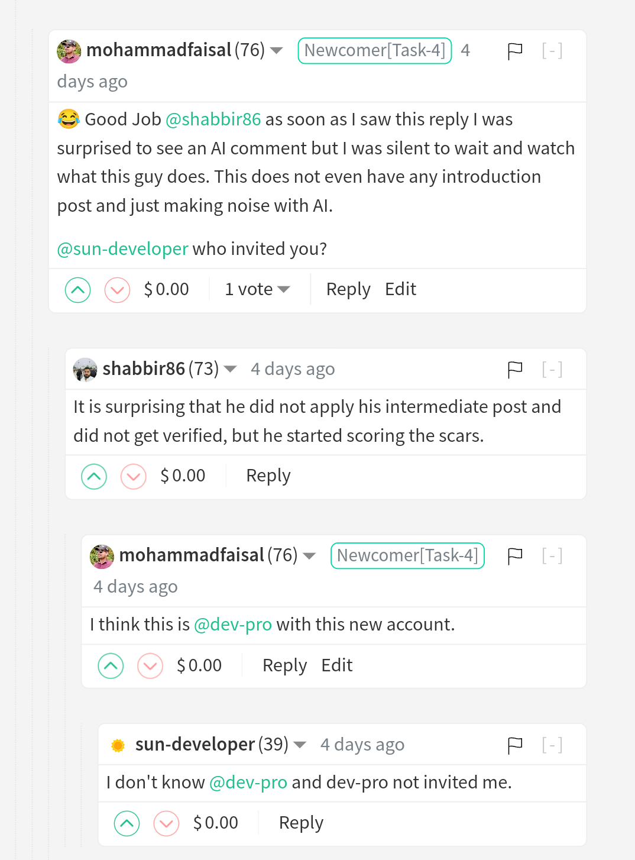This screenshot has height=860, width=635.
Task: Flag shabbir86's comment
Action: pyautogui.click(x=515, y=370)
